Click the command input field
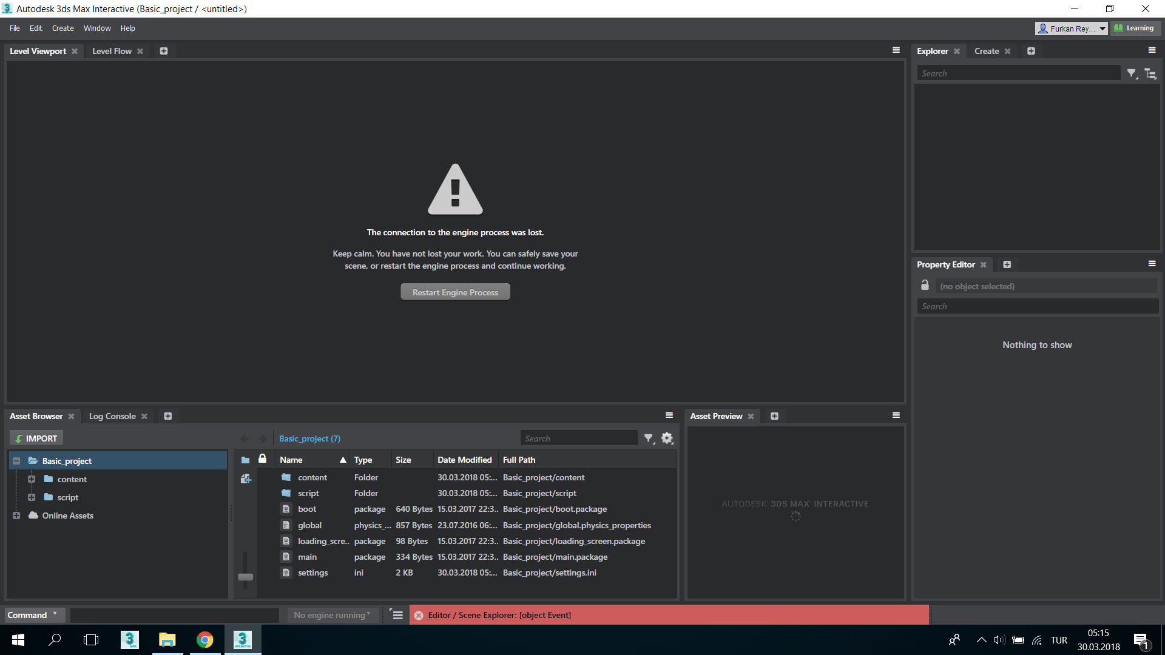This screenshot has height=655, width=1165. [175, 615]
